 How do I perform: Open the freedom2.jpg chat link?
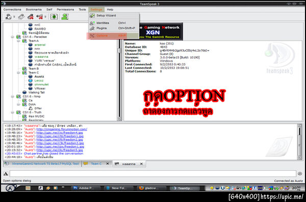coord(60,140)
